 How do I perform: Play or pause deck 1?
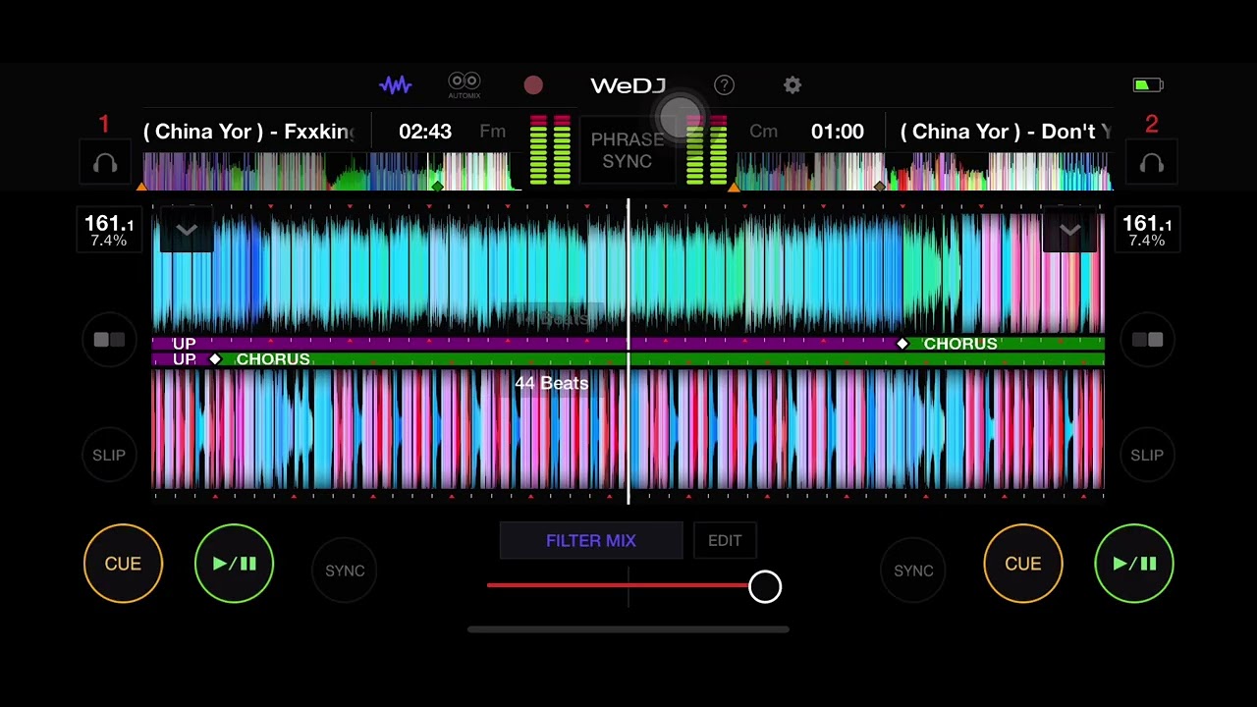(234, 564)
